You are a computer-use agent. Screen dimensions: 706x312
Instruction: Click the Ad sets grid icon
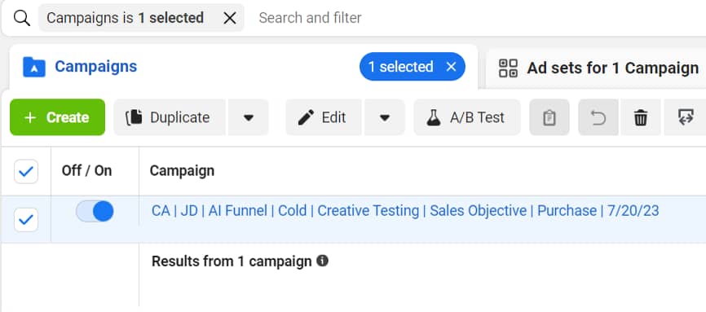pyautogui.click(x=509, y=68)
